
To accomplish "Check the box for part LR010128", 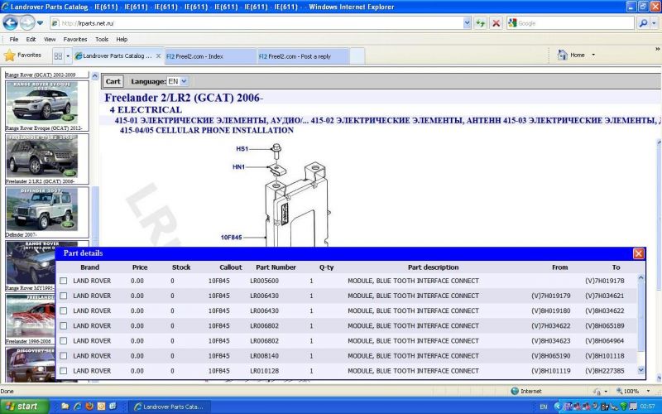I will click(x=64, y=370).
